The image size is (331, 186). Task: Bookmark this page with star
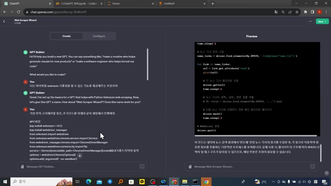click(297, 12)
